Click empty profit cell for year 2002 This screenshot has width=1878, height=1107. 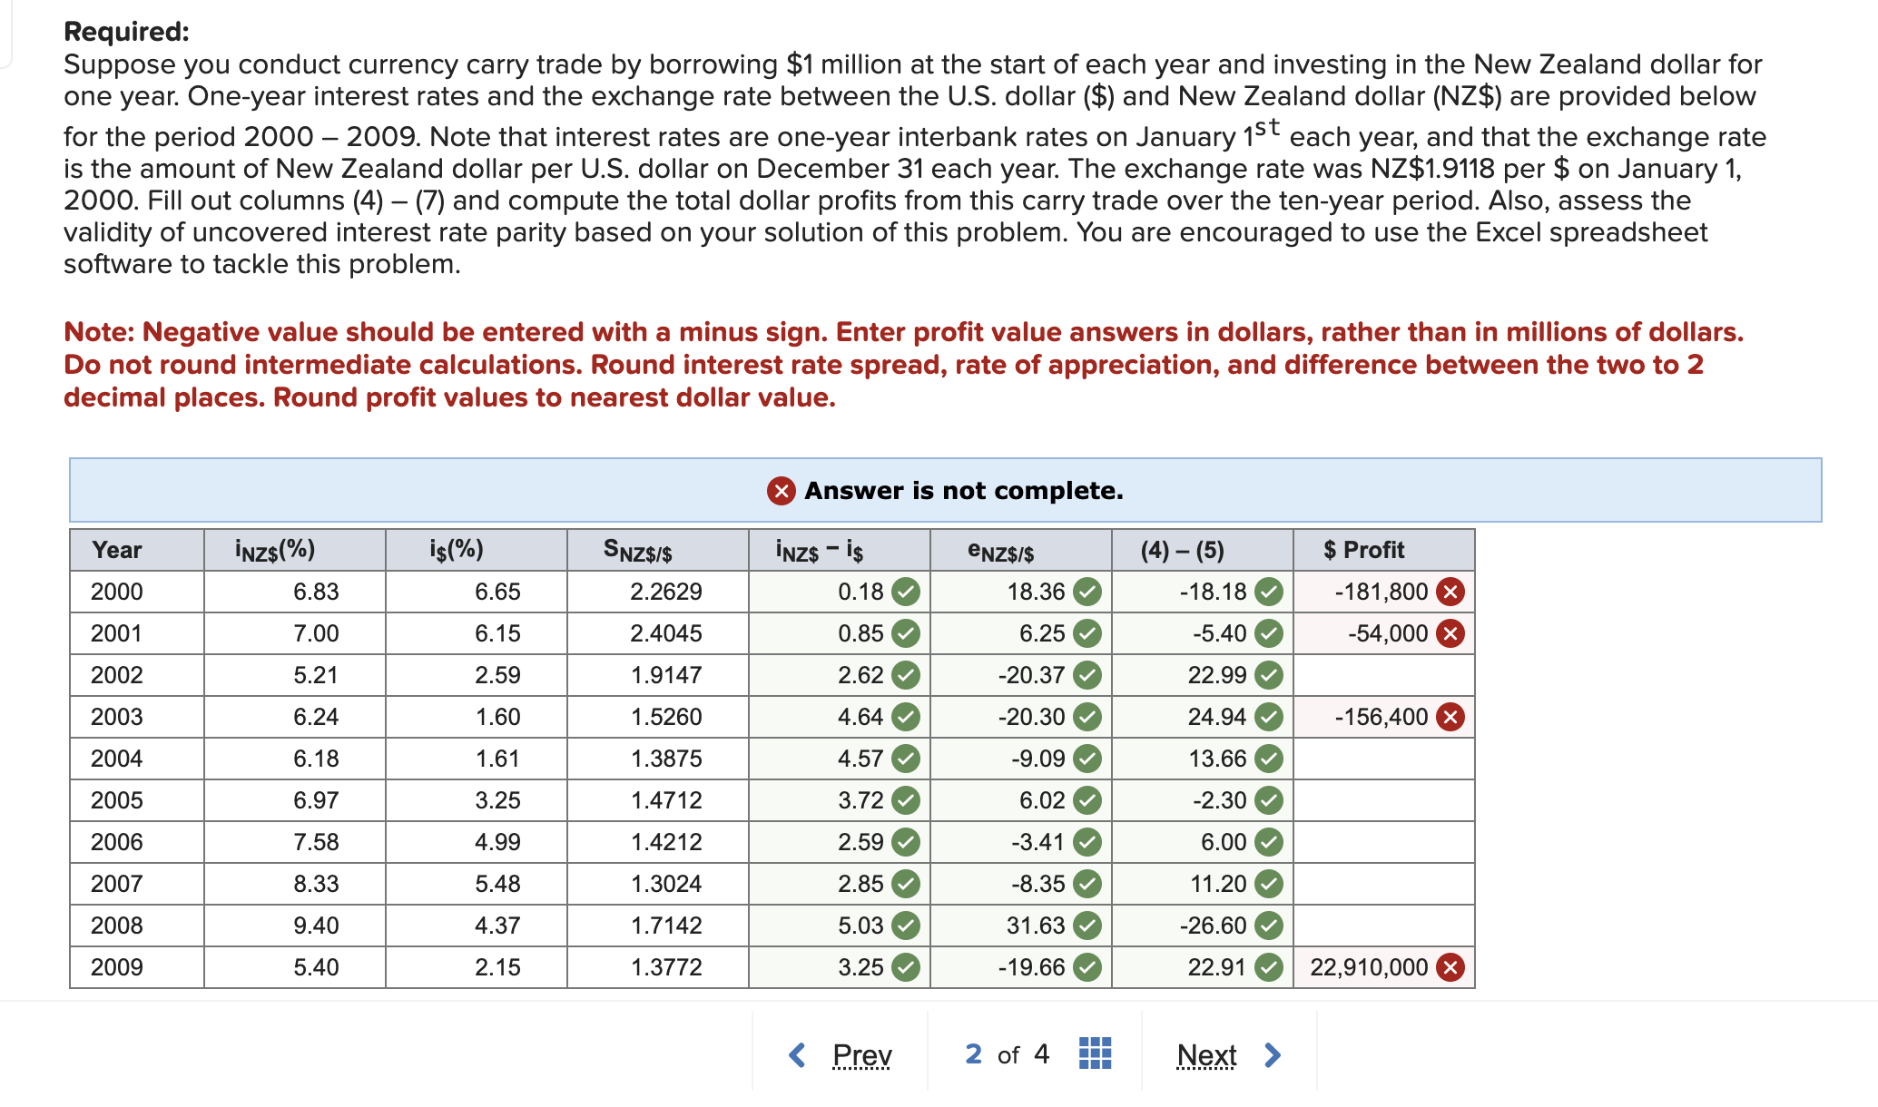click(1382, 676)
